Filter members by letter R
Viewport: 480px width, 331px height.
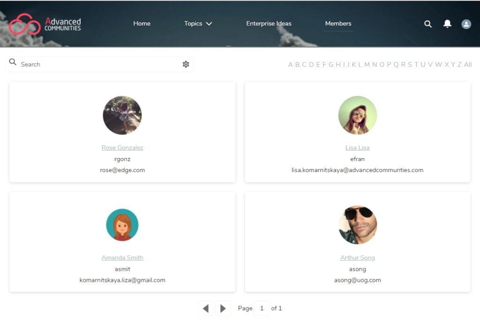pyautogui.click(x=403, y=65)
